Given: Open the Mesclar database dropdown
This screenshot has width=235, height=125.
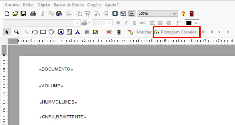Looking at the screenshot, I should 157,32.
